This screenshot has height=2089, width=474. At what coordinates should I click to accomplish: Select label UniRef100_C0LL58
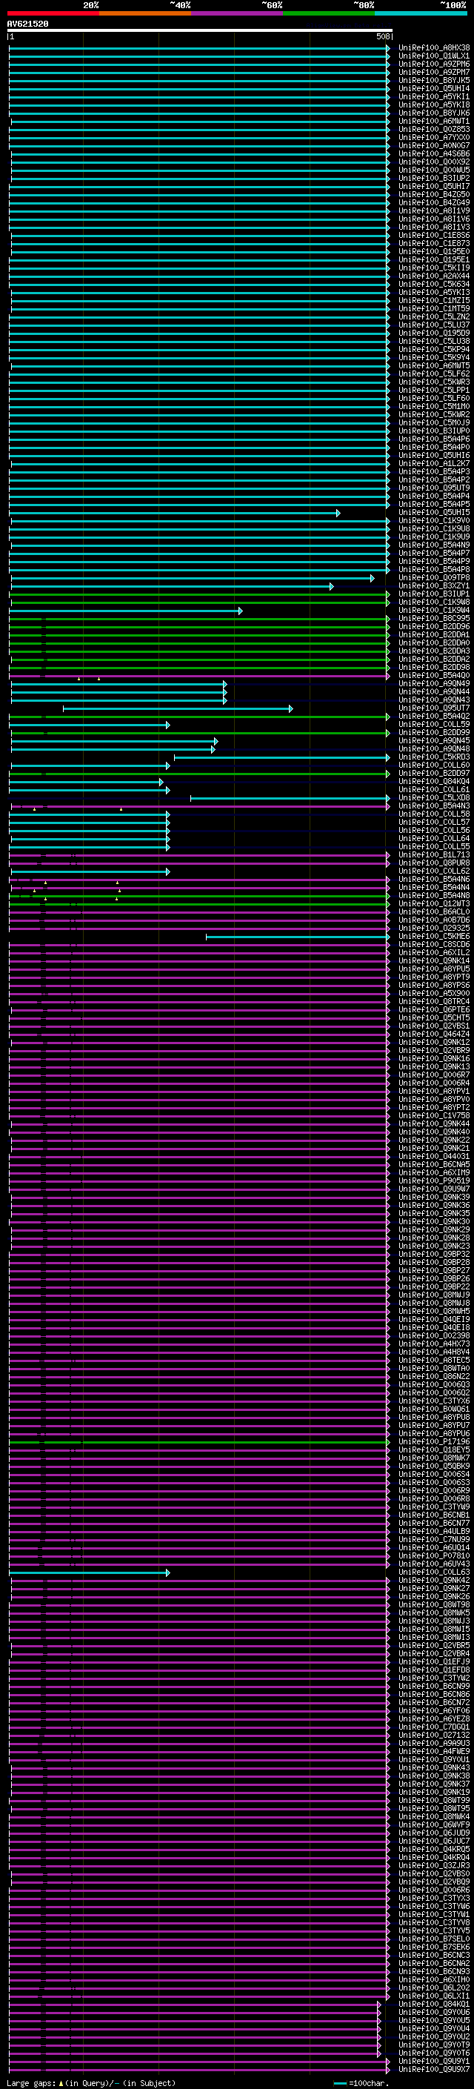(x=433, y=814)
